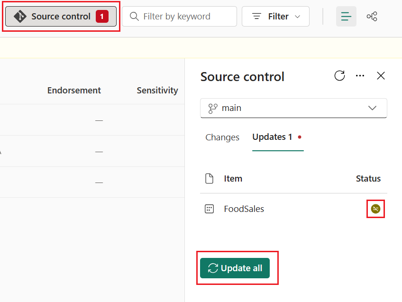Image resolution: width=402 pixels, height=302 pixels.
Task: Switch to the list view icon
Action: [346, 16]
